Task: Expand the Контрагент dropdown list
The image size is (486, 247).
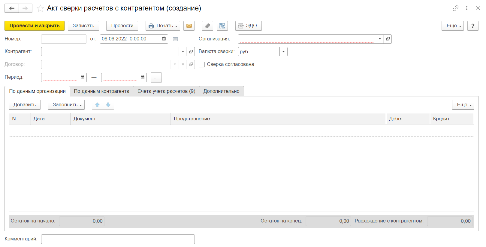Action: click(183, 51)
